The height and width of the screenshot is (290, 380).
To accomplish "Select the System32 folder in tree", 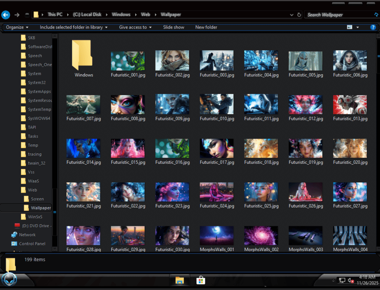I will tap(33, 82).
